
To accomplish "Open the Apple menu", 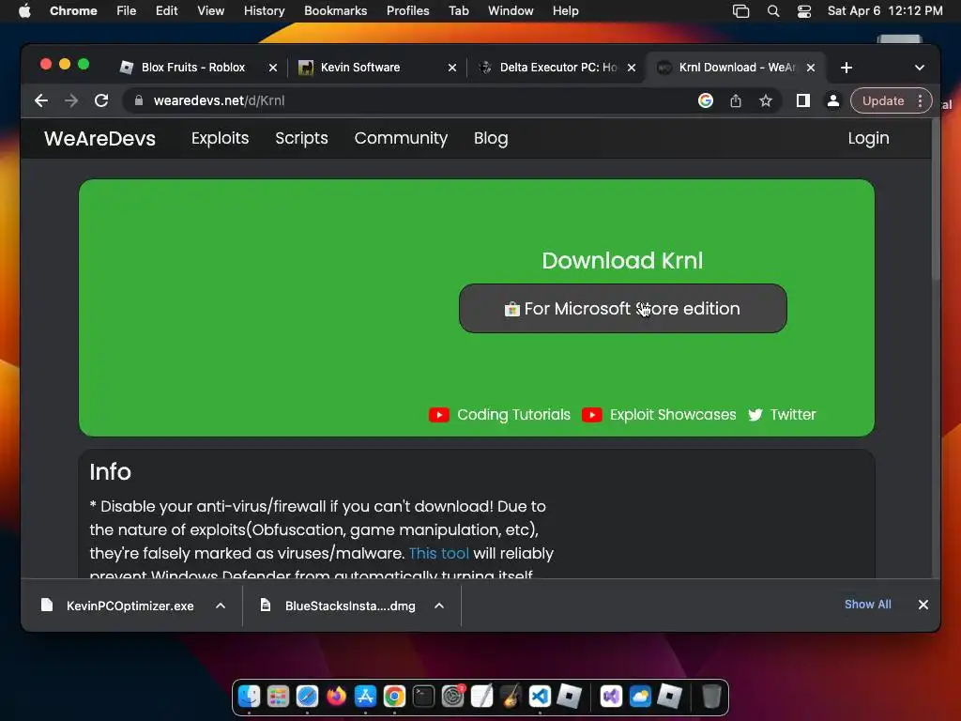I will point(24,11).
